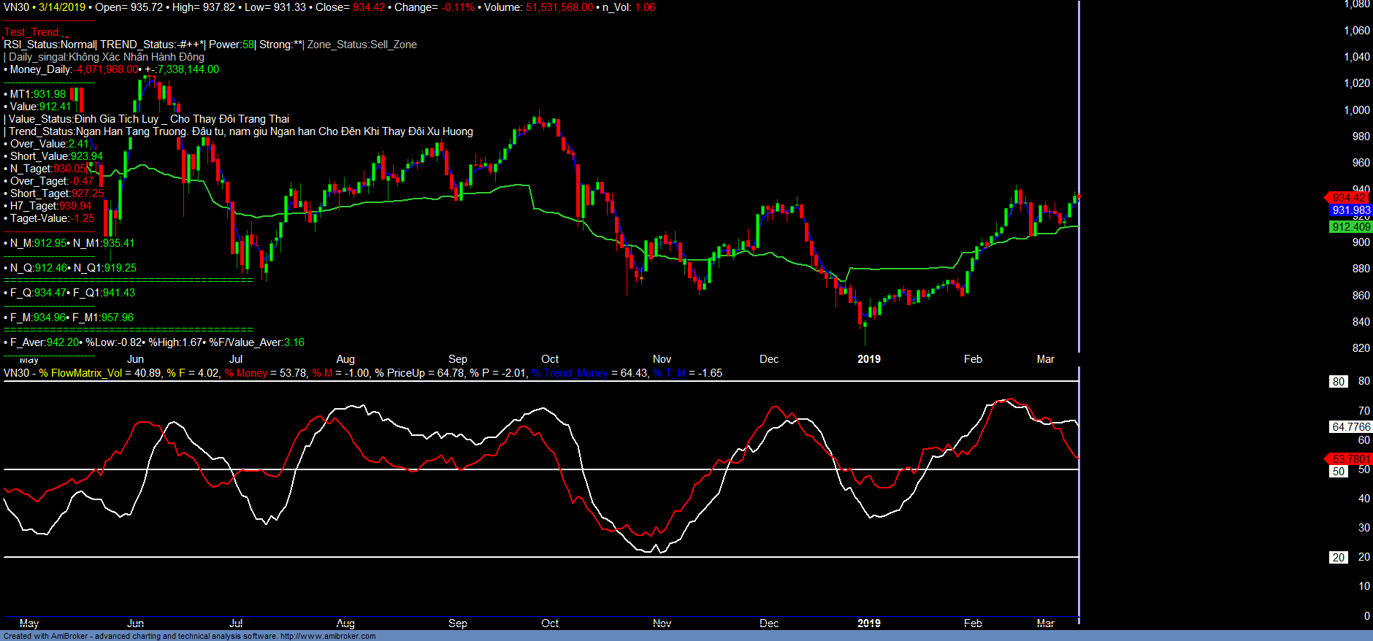This screenshot has height=641, width=1373.
Task: Click the Volume value in the chart header
Action: (x=559, y=7)
